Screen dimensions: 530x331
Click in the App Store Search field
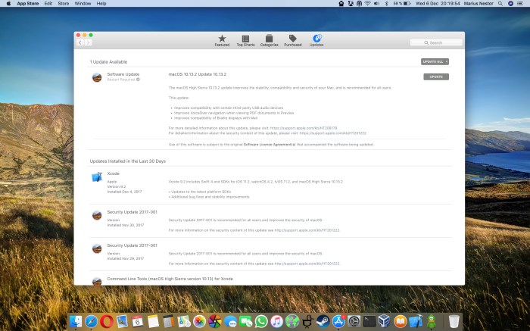[436, 42]
